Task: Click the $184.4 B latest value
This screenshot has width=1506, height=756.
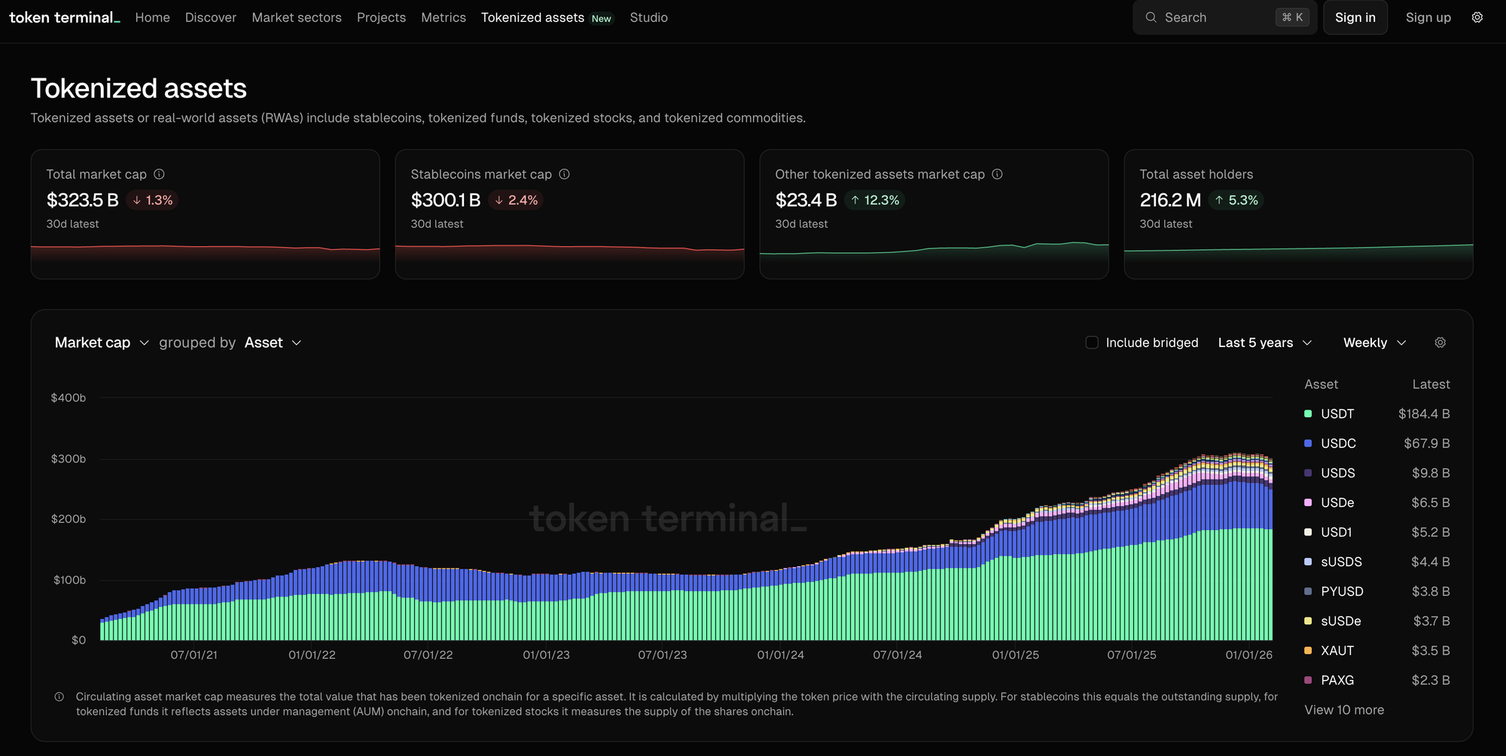Action: point(1424,414)
